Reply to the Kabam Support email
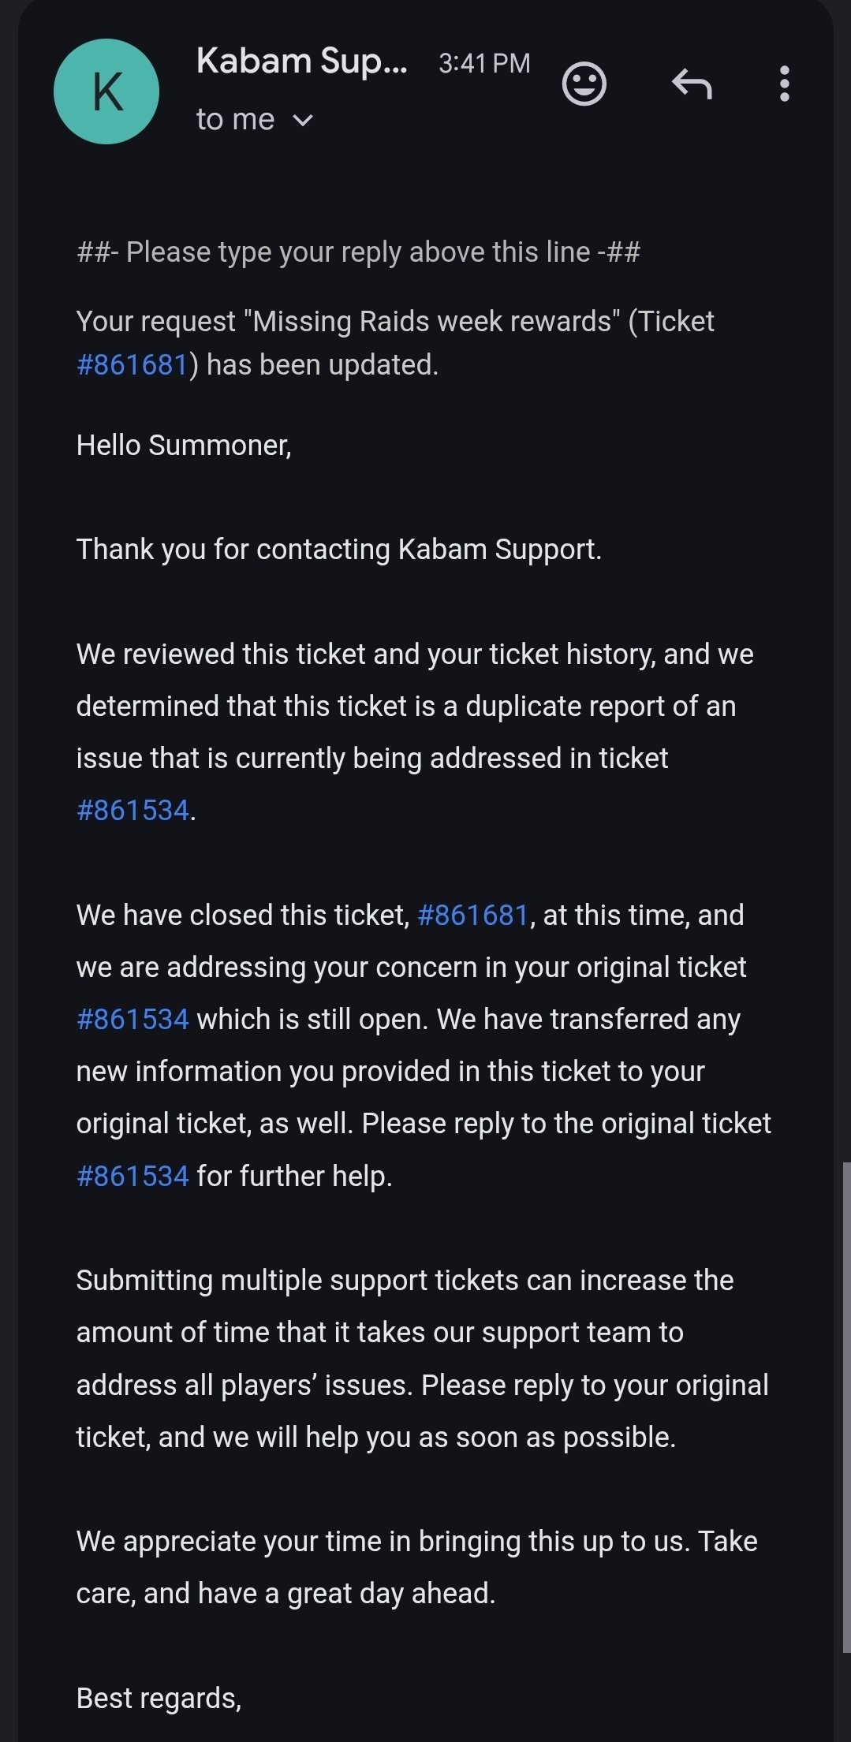 tap(692, 84)
